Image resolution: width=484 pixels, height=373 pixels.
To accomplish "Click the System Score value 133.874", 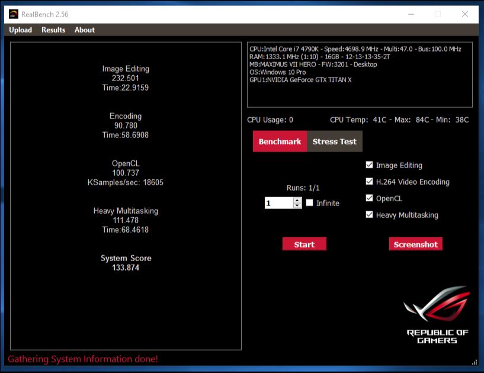I will (x=126, y=268).
